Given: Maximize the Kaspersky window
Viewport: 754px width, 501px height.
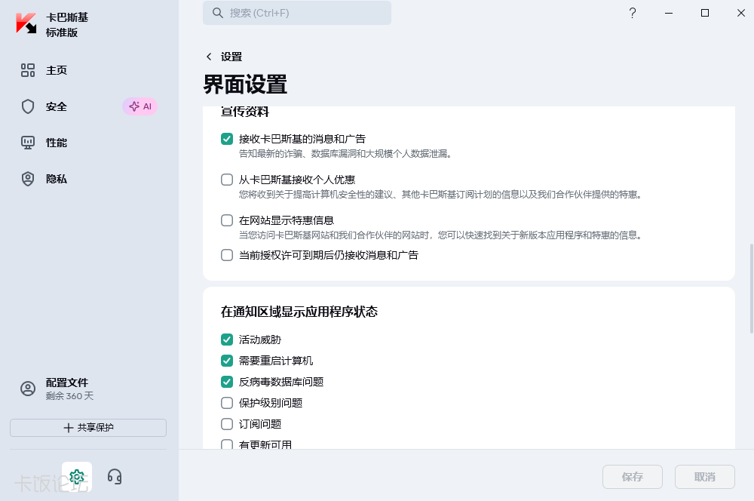Looking at the screenshot, I should click(x=705, y=13).
